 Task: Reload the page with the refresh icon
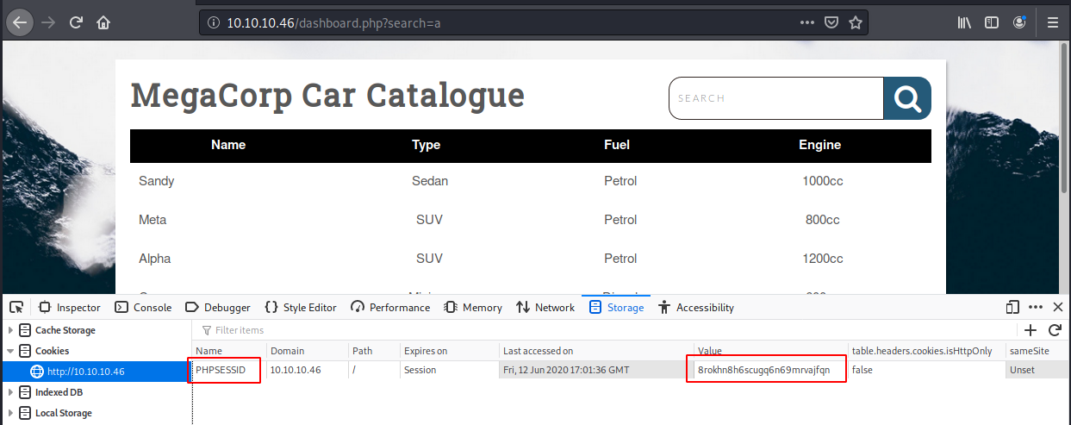(x=77, y=23)
